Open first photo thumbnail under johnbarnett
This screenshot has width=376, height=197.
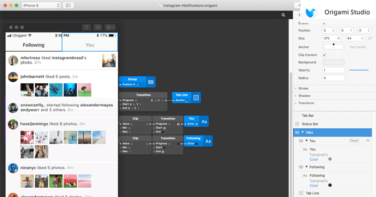click(x=27, y=90)
